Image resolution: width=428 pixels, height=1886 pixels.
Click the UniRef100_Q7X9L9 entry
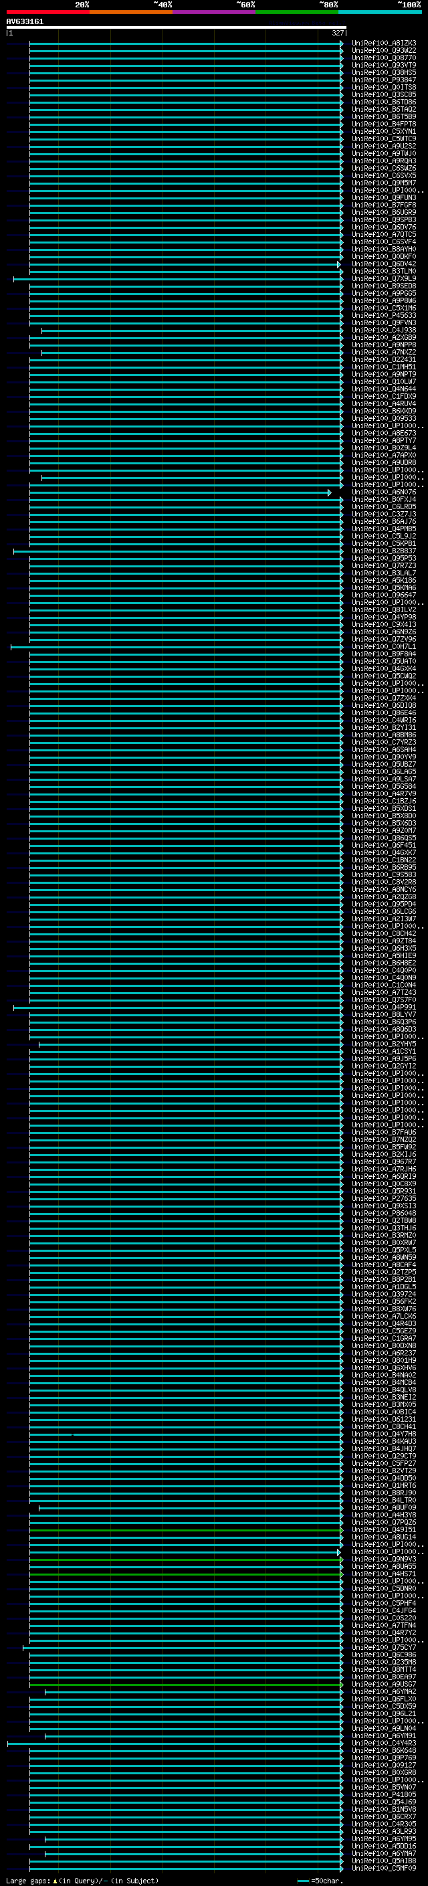point(383,278)
